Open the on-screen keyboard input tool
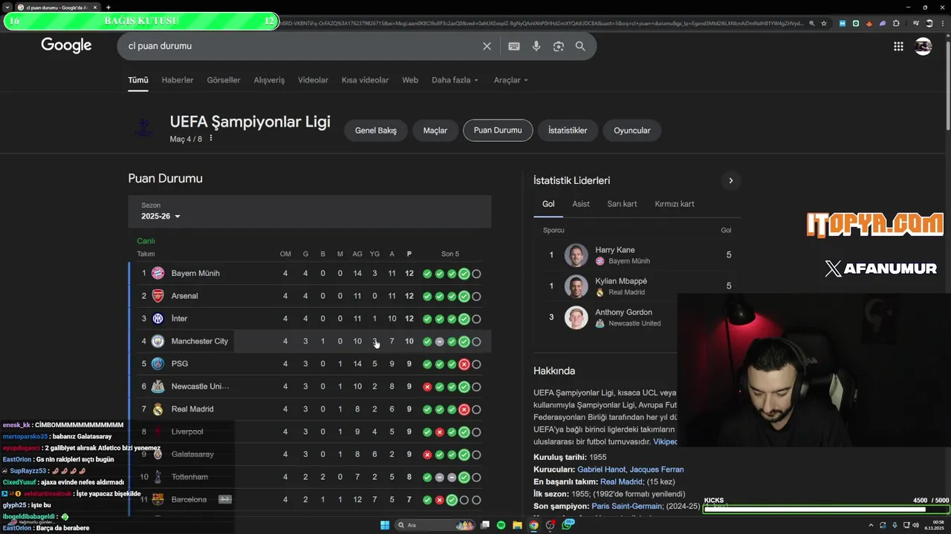The height and width of the screenshot is (534, 951). point(513,46)
